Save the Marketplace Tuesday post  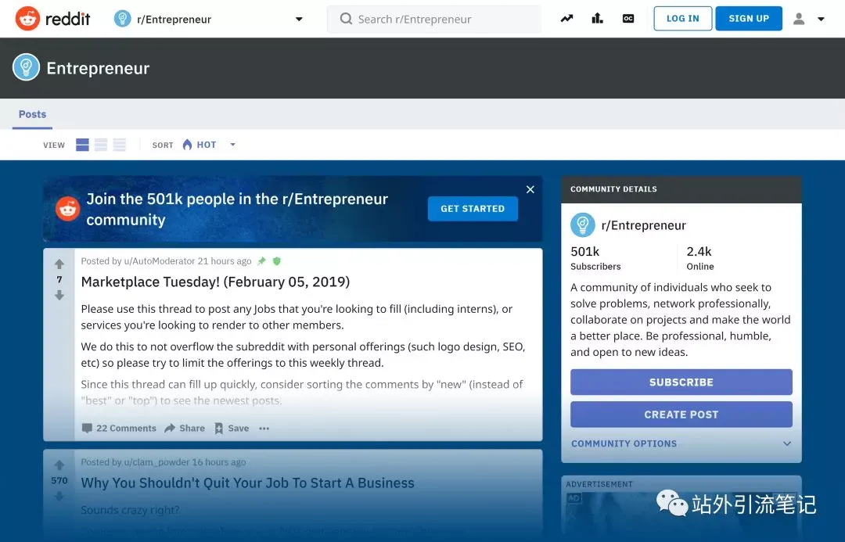click(x=232, y=429)
